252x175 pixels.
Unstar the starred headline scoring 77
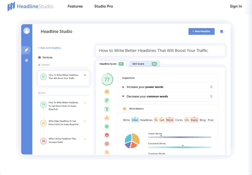(85, 75)
